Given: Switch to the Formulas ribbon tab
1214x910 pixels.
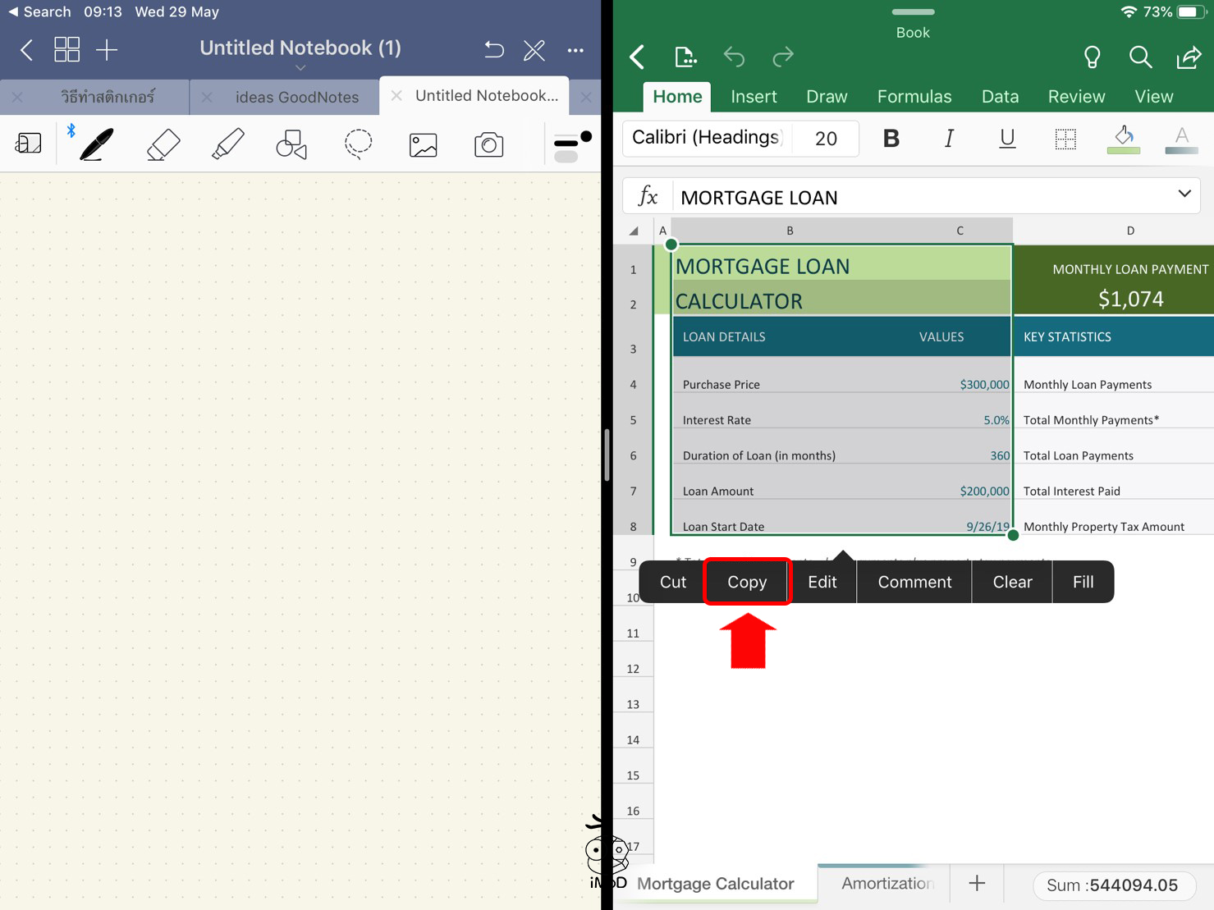Looking at the screenshot, I should click(914, 97).
